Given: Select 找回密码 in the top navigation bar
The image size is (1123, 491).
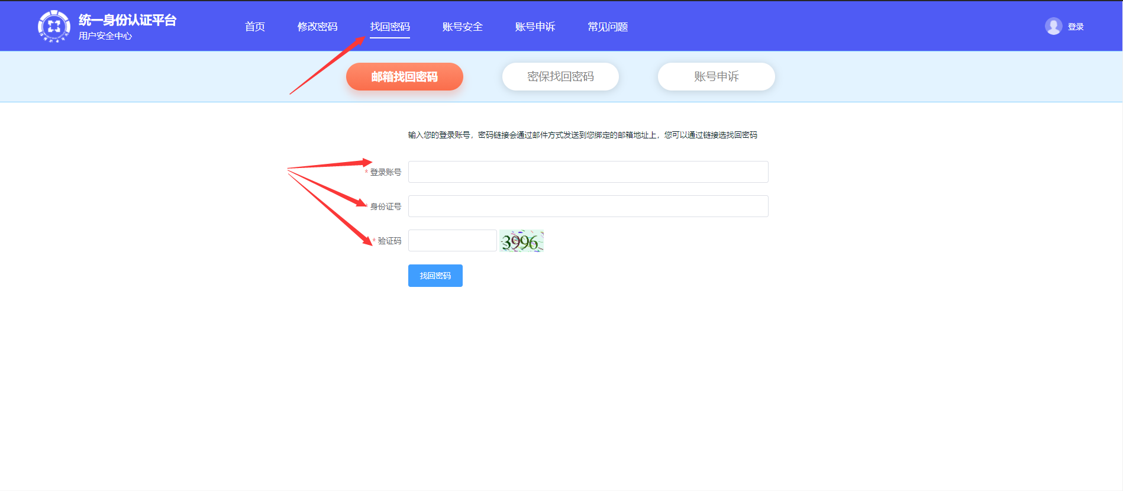Looking at the screenshot, I should 390,27.
